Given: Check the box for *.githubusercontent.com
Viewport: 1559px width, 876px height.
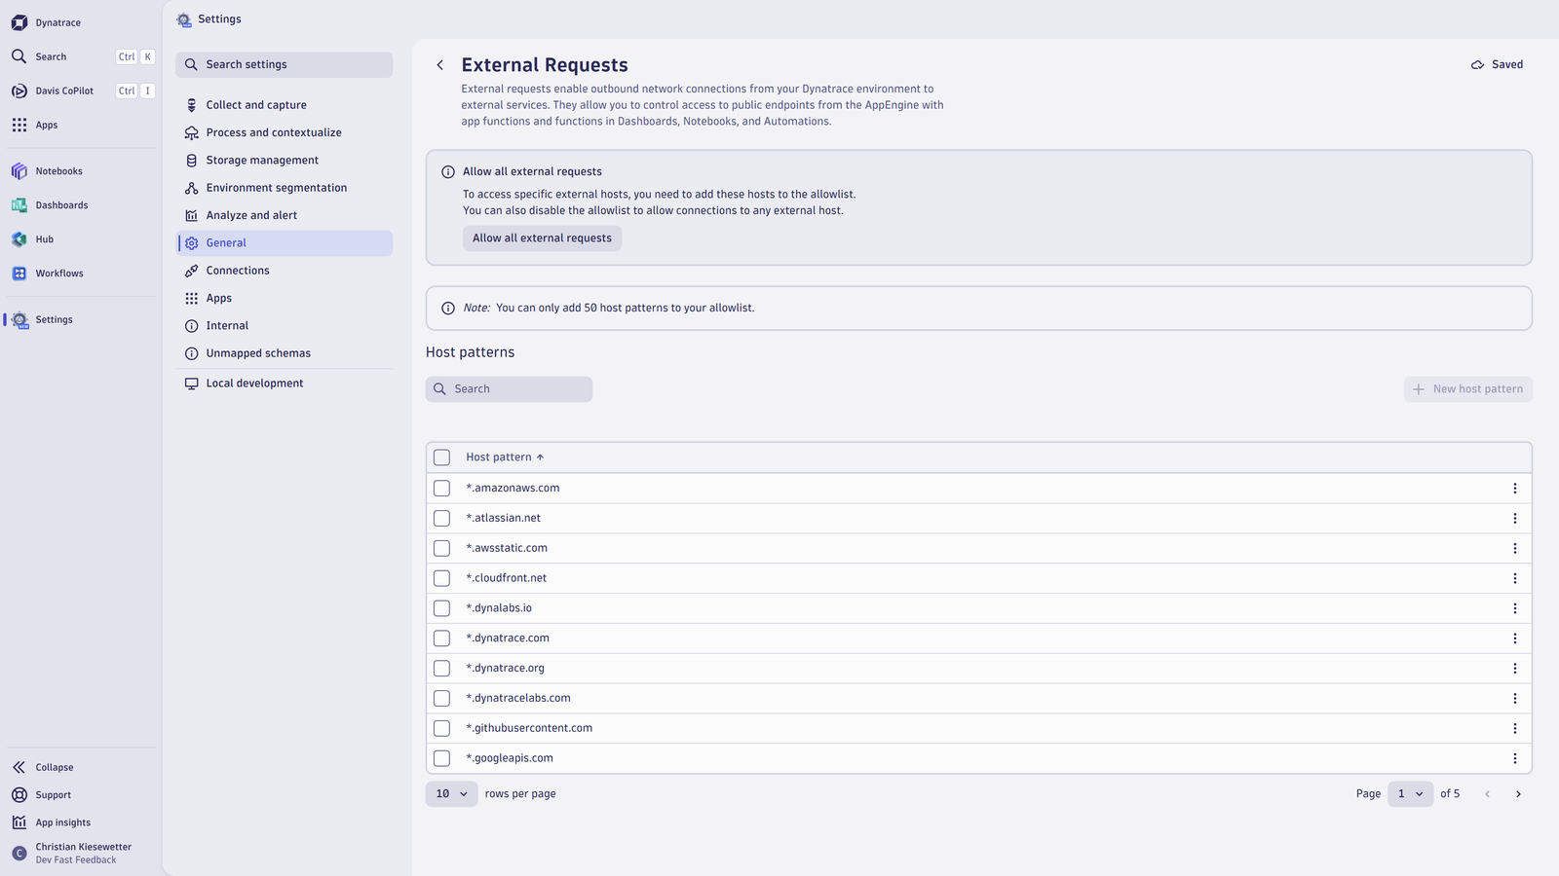Looking at the screenshot, I should coord(442,728).
